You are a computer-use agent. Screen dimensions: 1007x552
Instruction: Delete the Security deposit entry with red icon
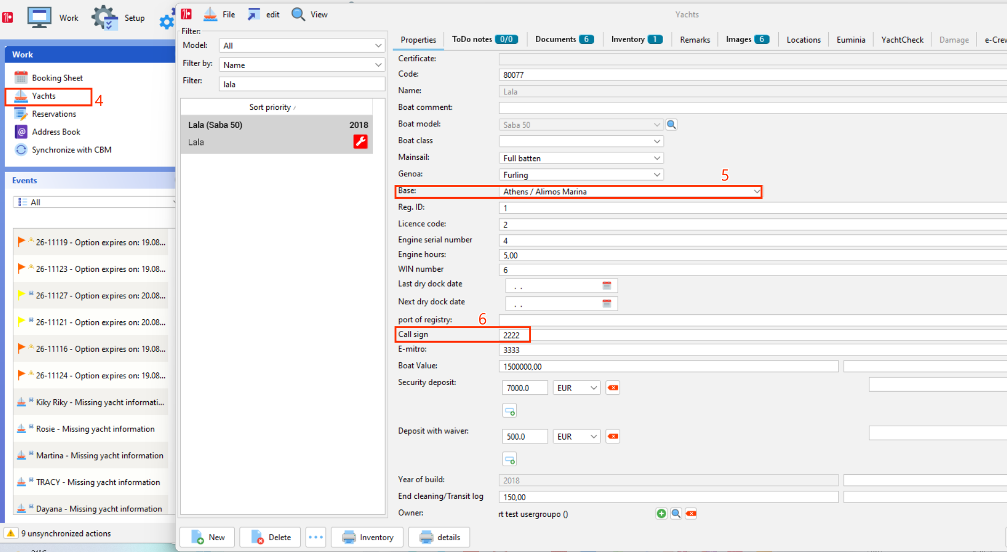(x=613, y=388)
